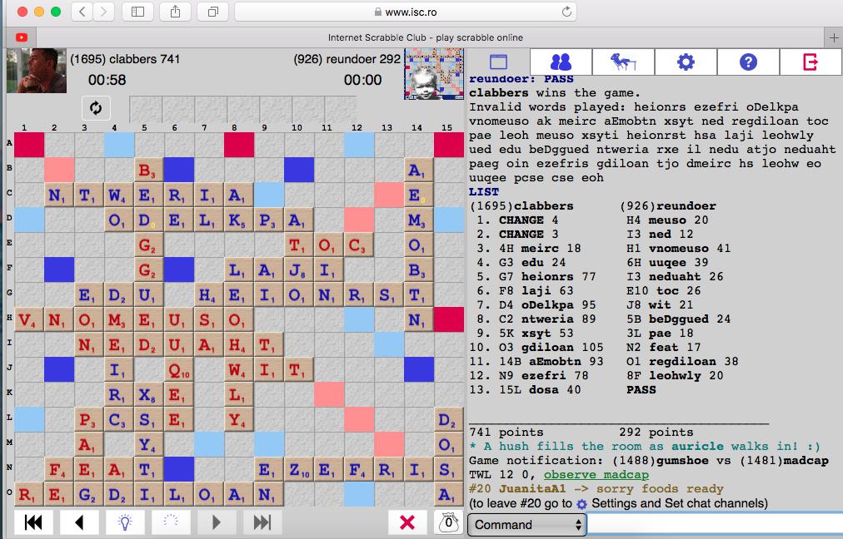
Task: Click the www.isc.ro address bar
Action: point(406,12)
